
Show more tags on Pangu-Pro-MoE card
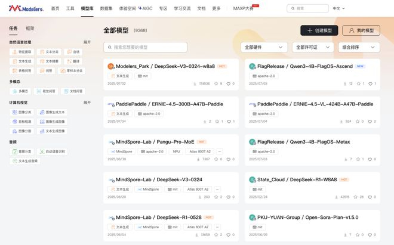pyautogui.click(x=219, y=151)
